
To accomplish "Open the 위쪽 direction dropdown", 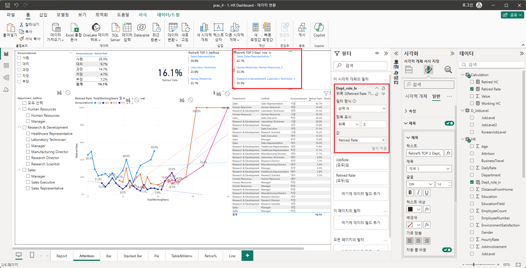I will pos(348,124).
